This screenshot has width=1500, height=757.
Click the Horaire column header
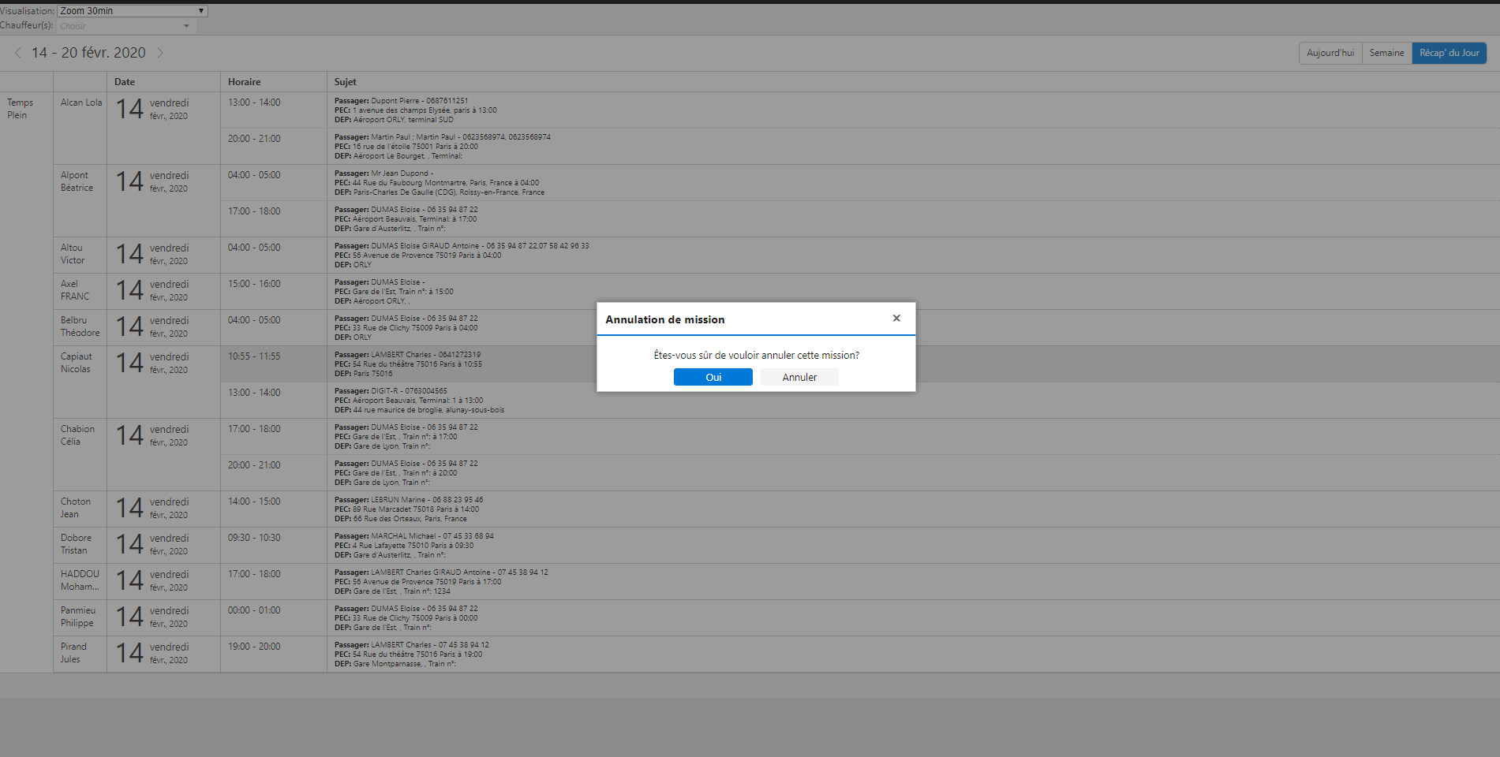tap(244, 82)
